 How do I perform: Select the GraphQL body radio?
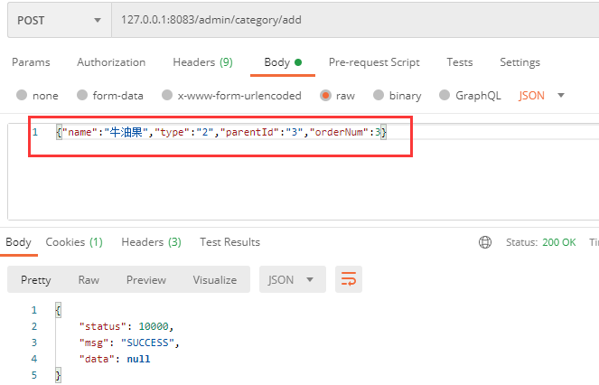pyautogui.click(x=445, y=95)
